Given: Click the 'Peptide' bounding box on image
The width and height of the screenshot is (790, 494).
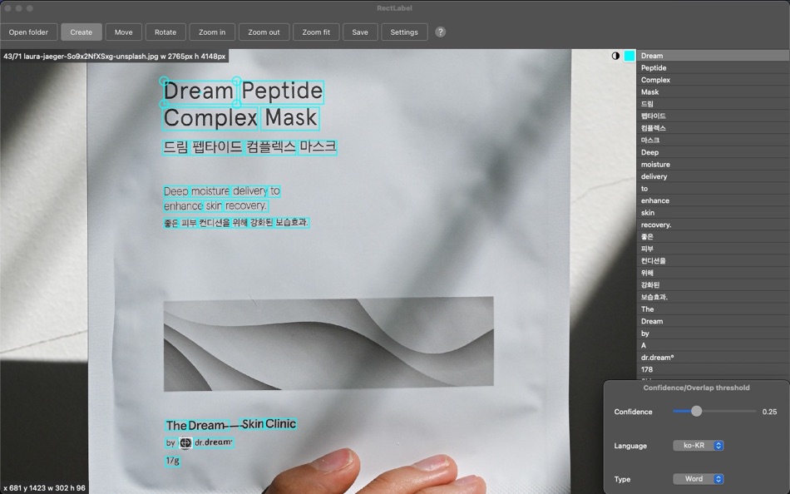Looking at the screenshot, I should [x=282, y=92].
